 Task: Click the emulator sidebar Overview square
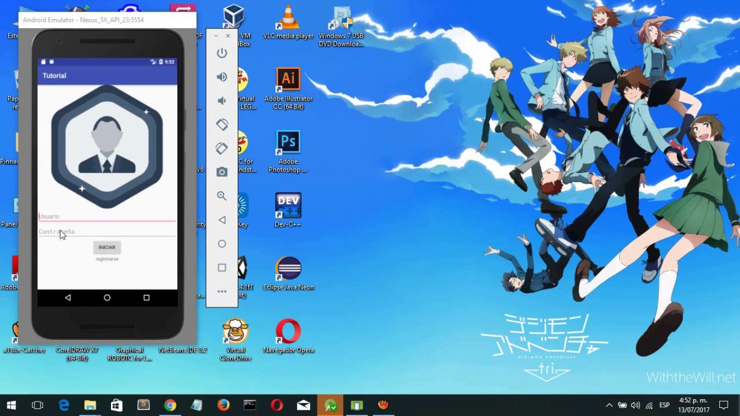[x=222, y=268]
